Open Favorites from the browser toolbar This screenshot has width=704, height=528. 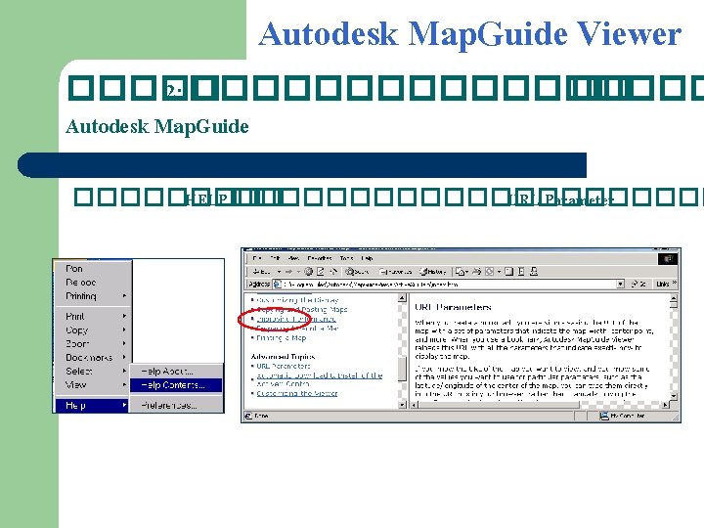(395, 272)
